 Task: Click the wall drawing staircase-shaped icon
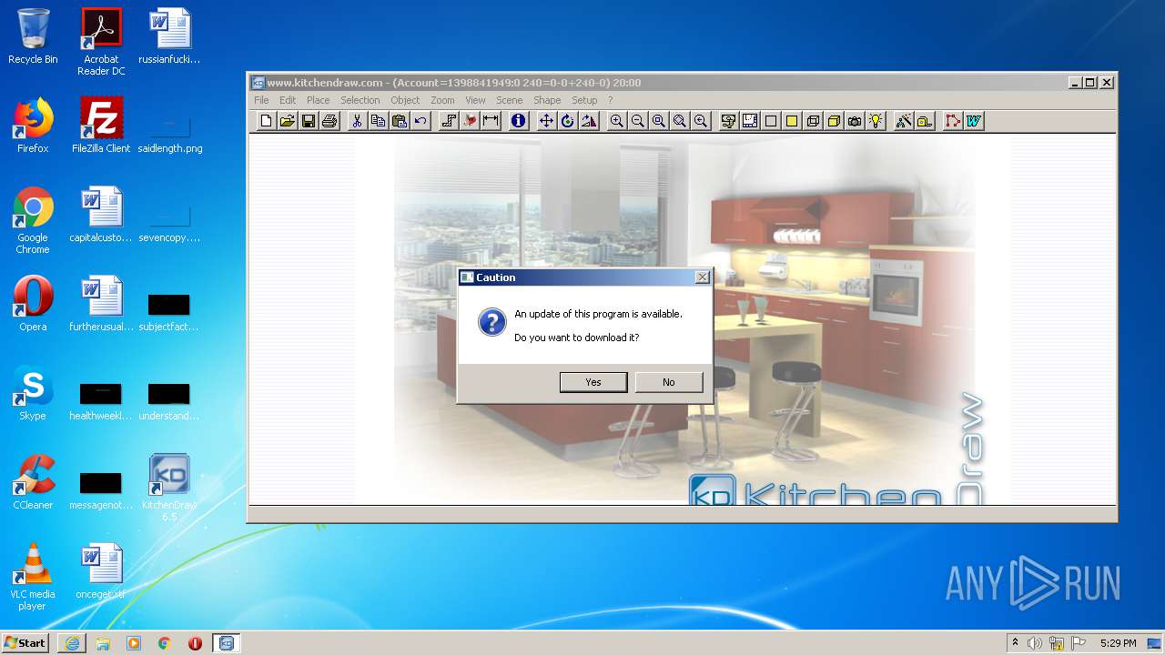(x=449, y=121)
